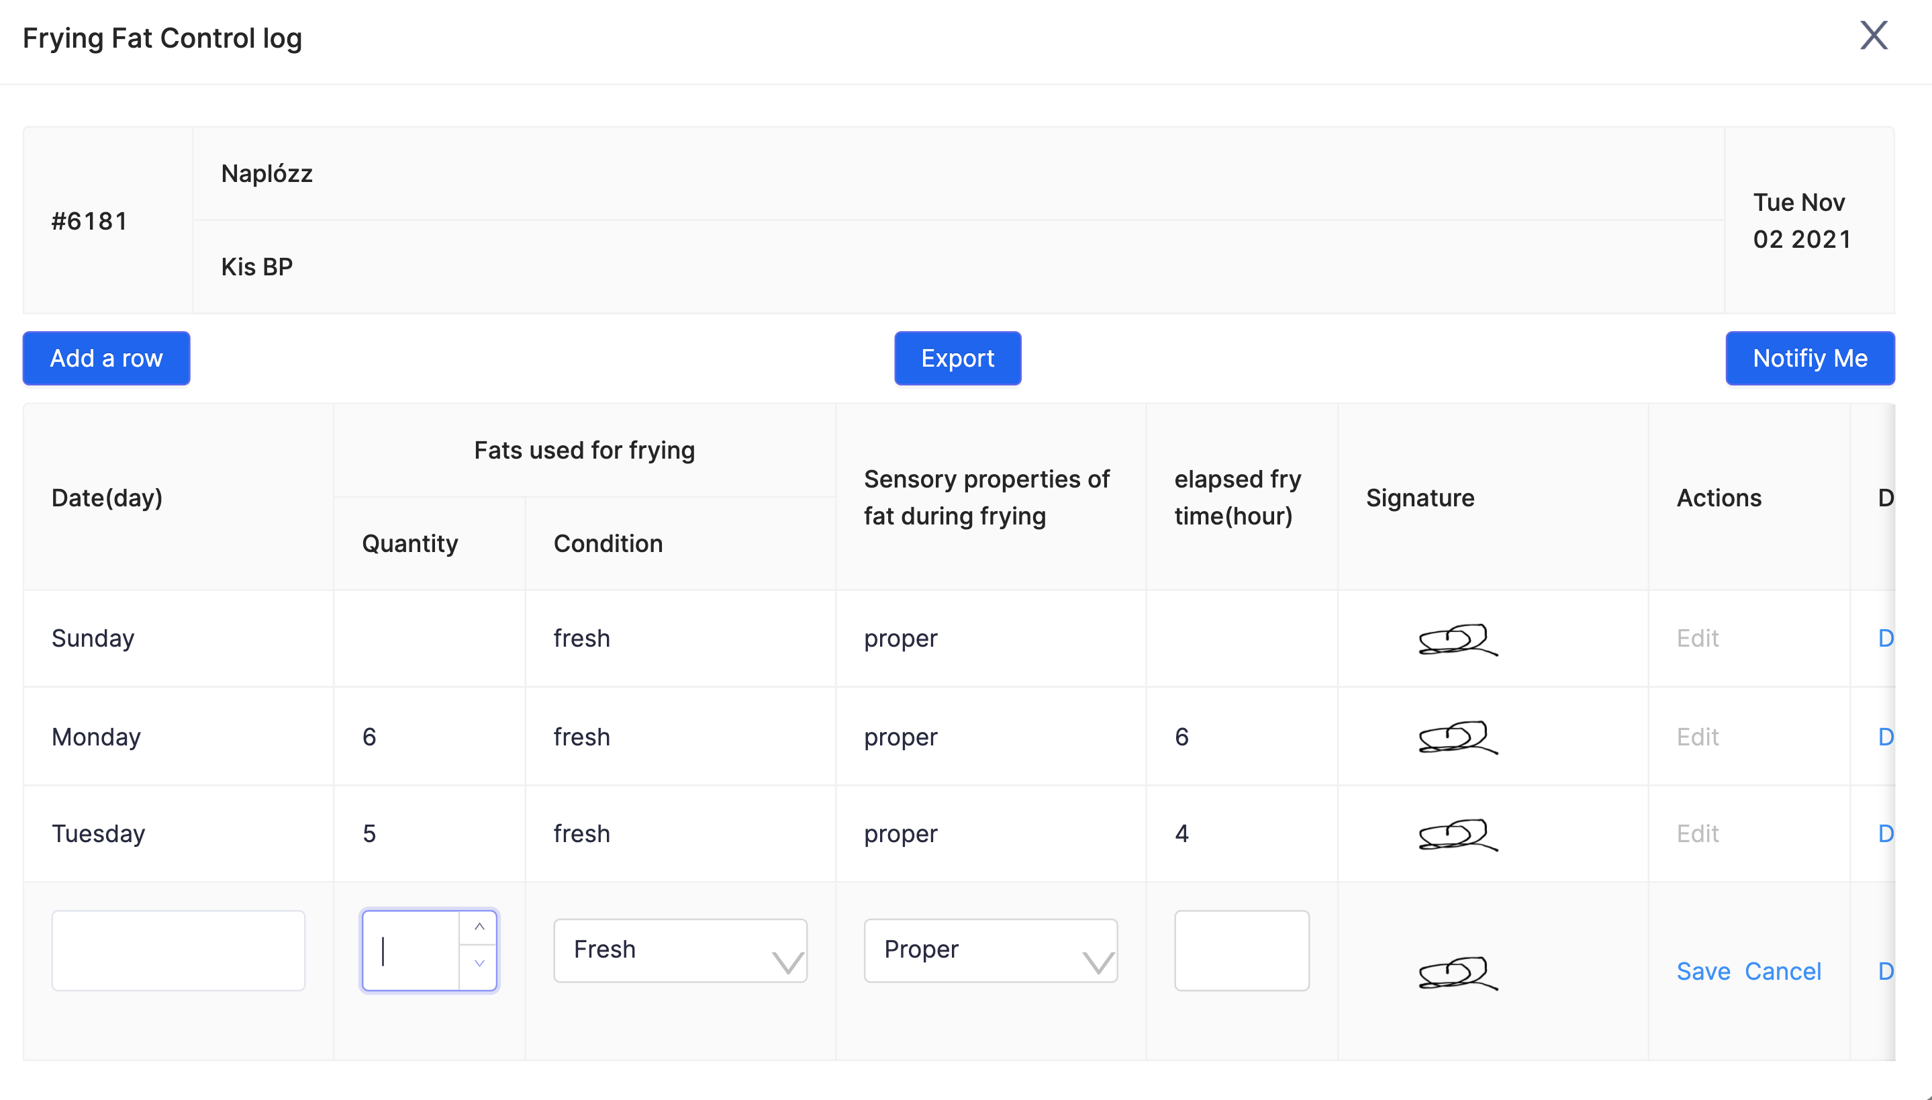Edit the Monday row
This screenshot has width=1932, height=1100.
1697,737
